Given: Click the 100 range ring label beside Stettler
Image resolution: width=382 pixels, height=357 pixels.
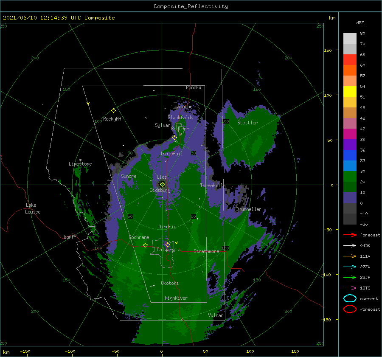Looking at the screenshot, I should point(225,121).
